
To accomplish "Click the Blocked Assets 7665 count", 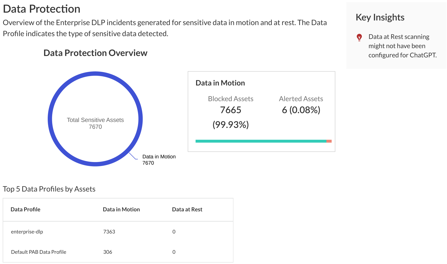I will 230,110.
